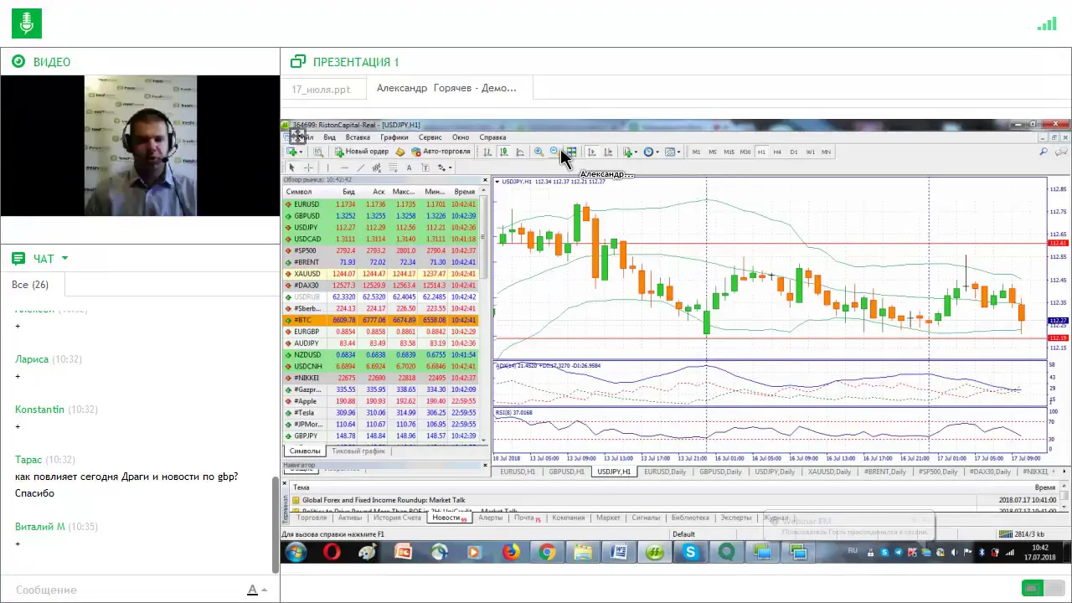Viewport: 1072px width, 603px height.
Task: Click the green button beside message field
Action: [x=1033, y=589]
